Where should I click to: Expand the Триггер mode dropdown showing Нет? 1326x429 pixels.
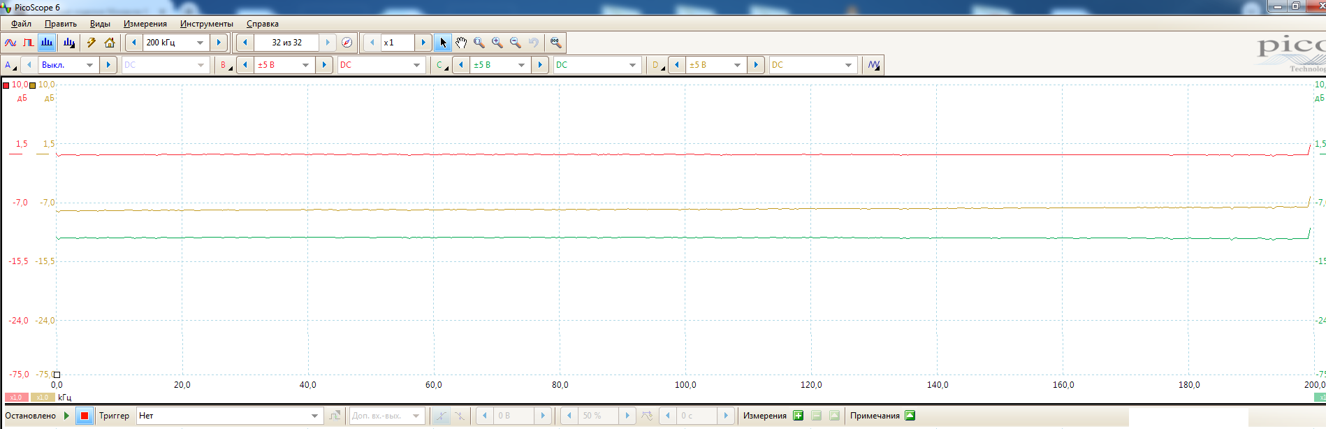click(314, 416)
